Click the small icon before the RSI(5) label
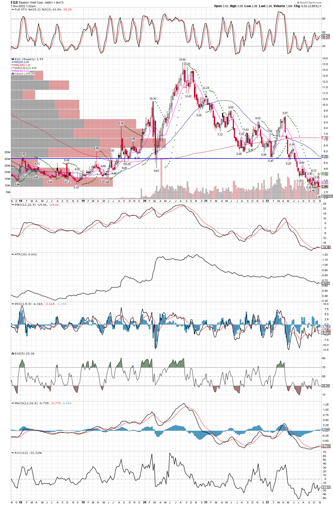This screenshot has height=505, width=333. pyautogui.click(x=13, y=354)
